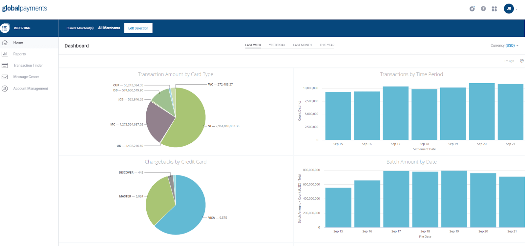Switch to the Yesterday tab
This screenshot has height=246, width=525.
(277, 45)
